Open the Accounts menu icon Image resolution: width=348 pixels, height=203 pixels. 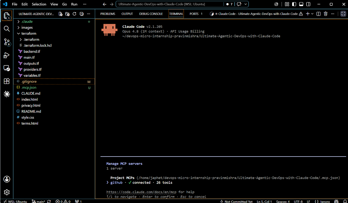[7, 179]
